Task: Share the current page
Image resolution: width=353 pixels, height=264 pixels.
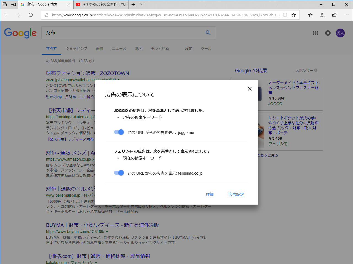Action: coord(334,15)
